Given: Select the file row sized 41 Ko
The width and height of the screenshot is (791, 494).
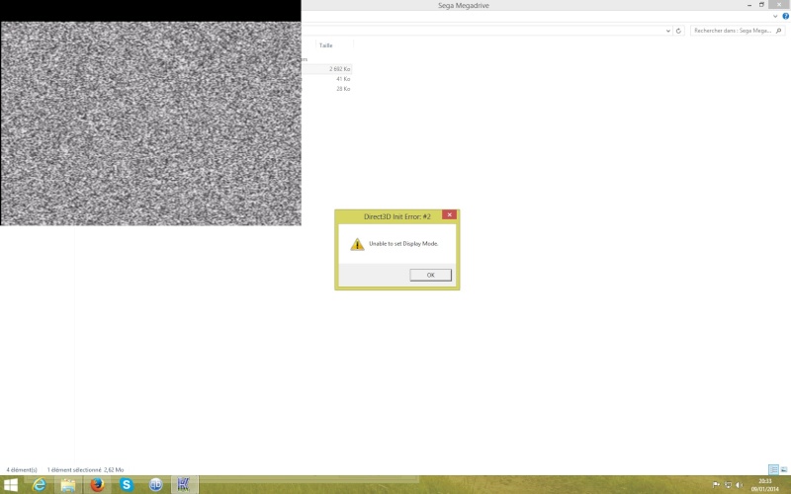Looking at the screenshot, I should coord(327,79).
